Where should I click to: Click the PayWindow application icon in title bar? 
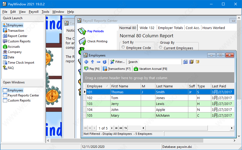pyautogui.click(x=4, y=4)
